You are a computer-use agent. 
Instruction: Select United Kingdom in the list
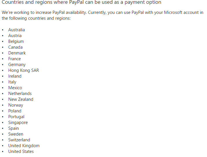click(x=24, y=146)
